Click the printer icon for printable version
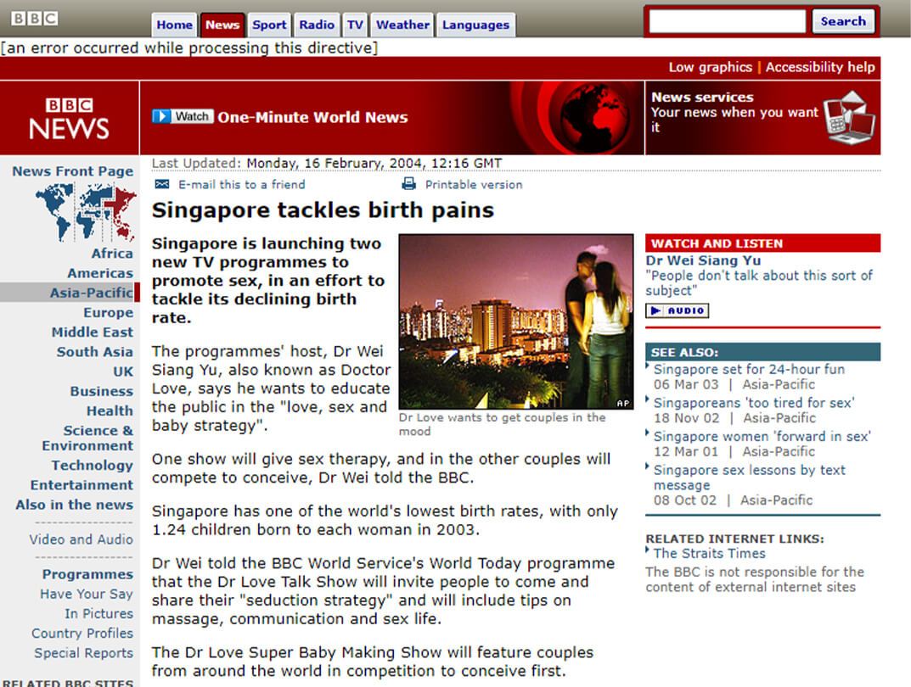This screenshot has height=687, width=911. point(409,185)
